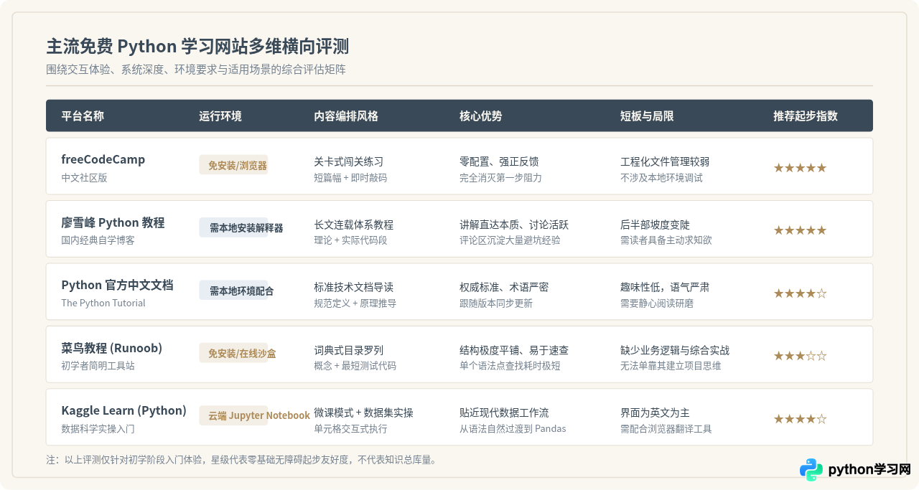
Task: Click the Python logo icon
Action: click(x=811, y=470)
